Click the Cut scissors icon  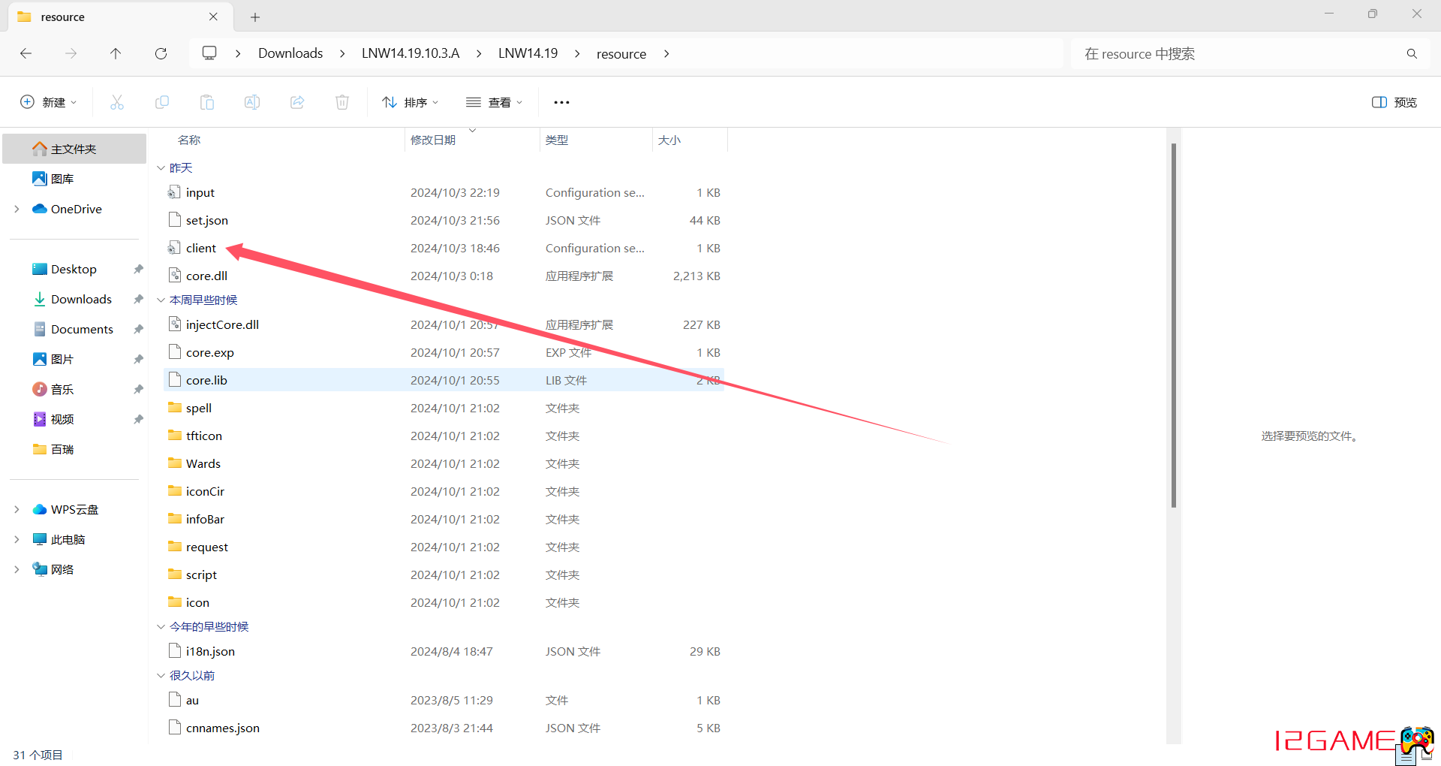pos(117,102)
